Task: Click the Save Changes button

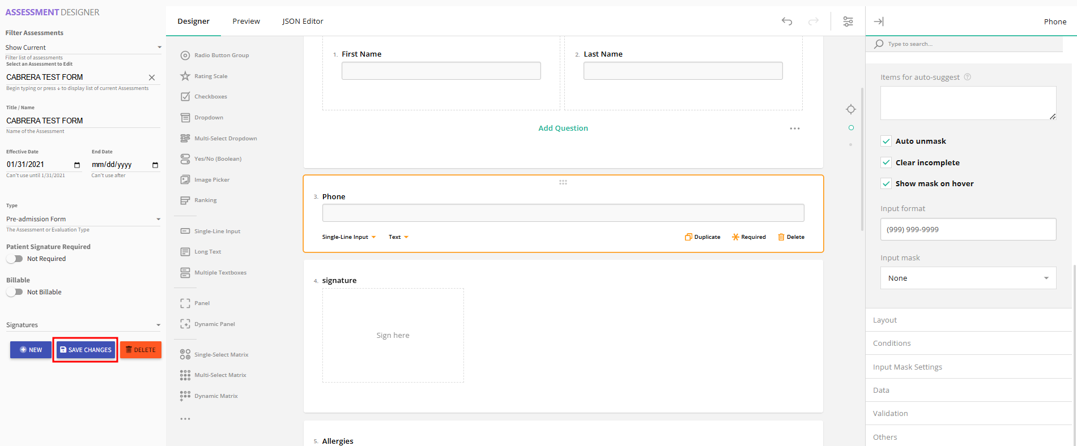Action: click(x=86, y=350)
